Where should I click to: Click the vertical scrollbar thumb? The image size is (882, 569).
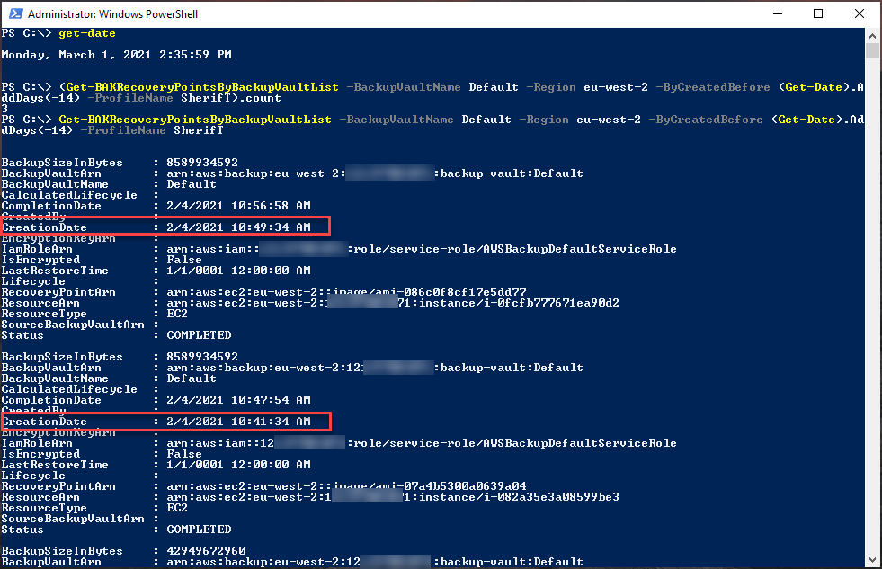point(872,50)
